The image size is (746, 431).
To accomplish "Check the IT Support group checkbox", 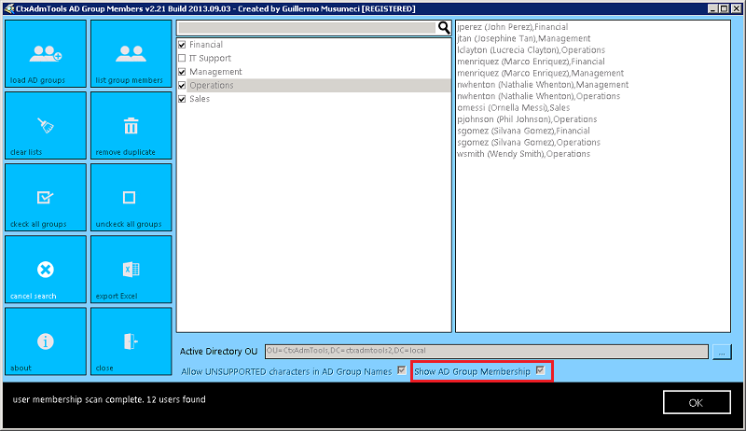I will coord(182,58).
